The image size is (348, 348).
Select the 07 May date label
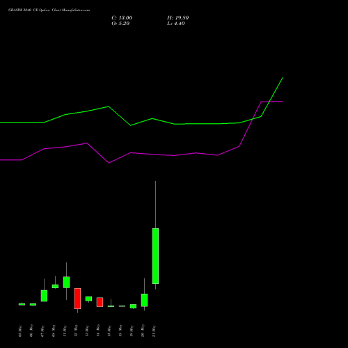click(42, 331)
